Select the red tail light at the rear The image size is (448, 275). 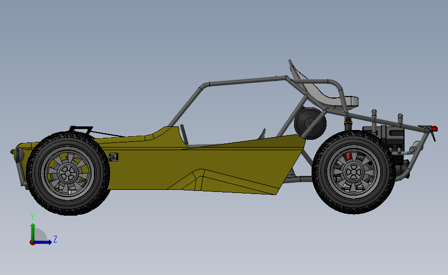pos(434,128)
